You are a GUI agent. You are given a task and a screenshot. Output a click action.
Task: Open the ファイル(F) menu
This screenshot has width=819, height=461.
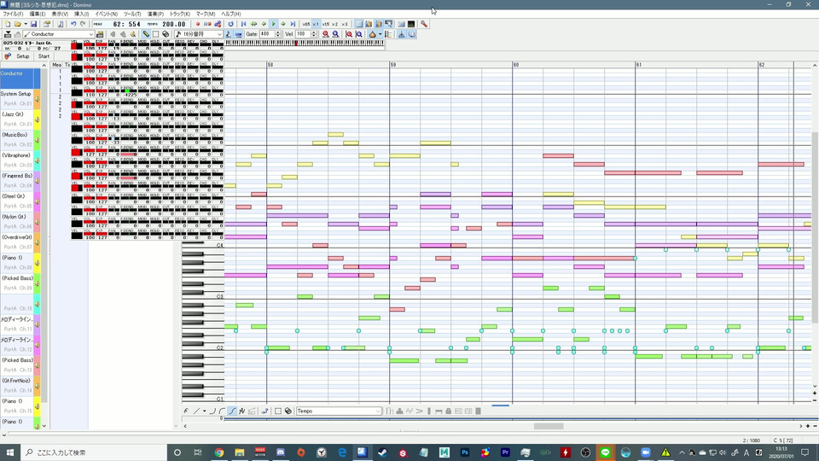13,15
